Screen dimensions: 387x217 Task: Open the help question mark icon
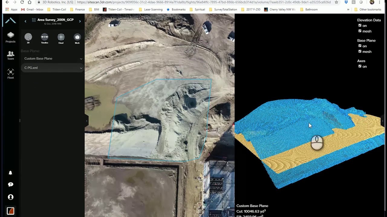tap(11, 184)
